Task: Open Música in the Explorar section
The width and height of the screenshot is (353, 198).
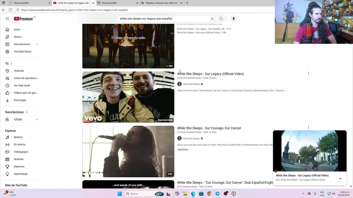Action: (x=22, y=137)
